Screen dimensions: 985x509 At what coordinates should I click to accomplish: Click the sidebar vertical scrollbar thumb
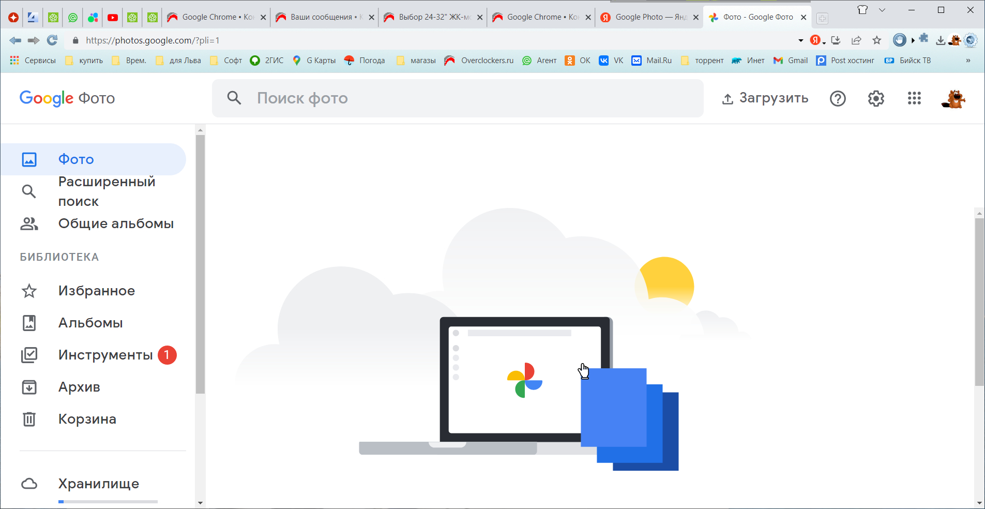click(x=201, y=264)
